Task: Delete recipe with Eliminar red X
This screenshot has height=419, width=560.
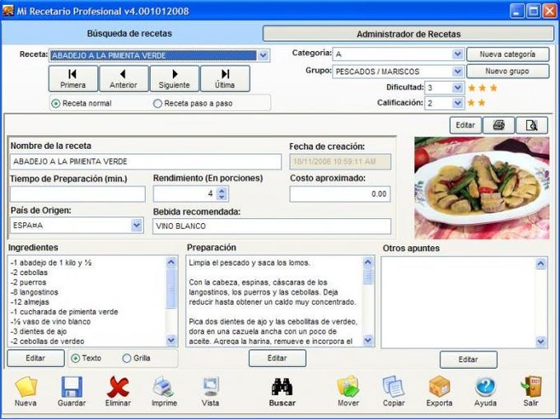Action: 118,392
